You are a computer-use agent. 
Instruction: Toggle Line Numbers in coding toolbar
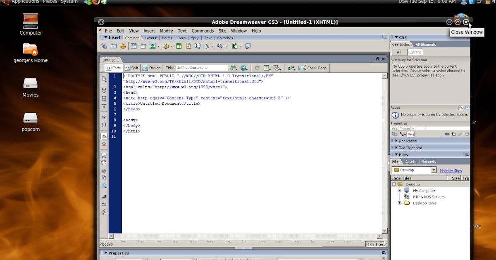pyautogui.click(x=104, y=136)
